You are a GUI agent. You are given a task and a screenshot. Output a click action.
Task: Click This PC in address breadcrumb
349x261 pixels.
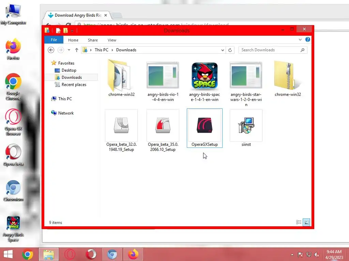click(x=102, y=50)
